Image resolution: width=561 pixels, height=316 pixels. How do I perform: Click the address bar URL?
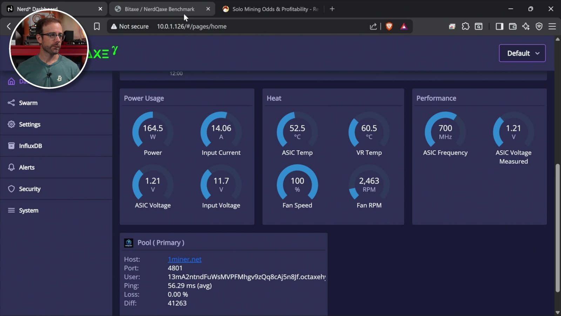tap(192, 26)
